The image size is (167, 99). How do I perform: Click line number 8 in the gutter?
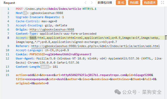(x=8, y=38)
